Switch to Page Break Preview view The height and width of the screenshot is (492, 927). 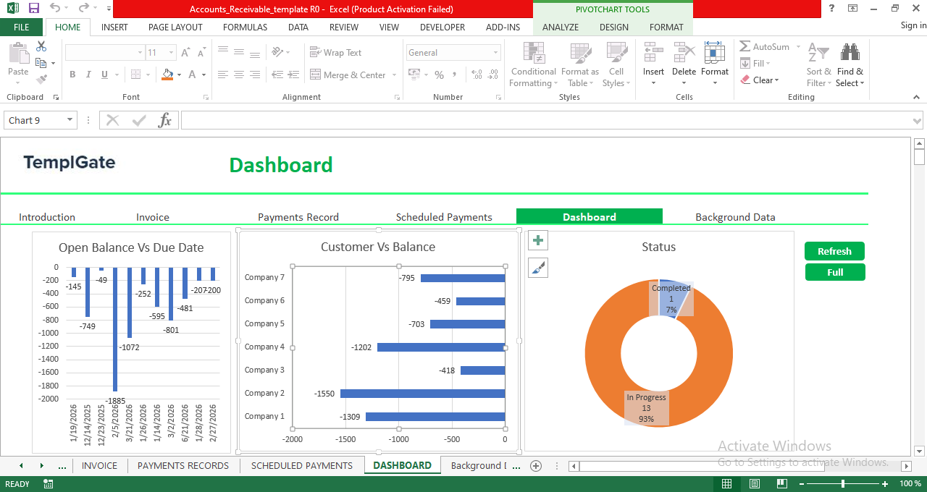tap(782, 484)
